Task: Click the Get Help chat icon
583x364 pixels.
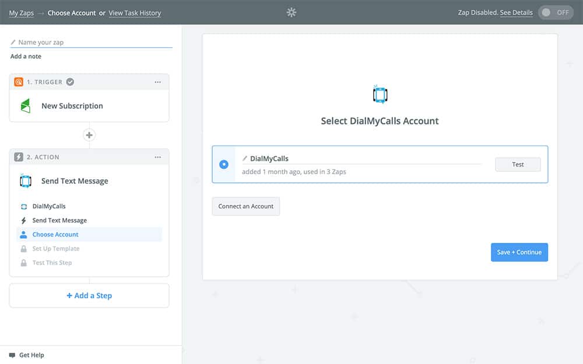Action: coord(12,355)
